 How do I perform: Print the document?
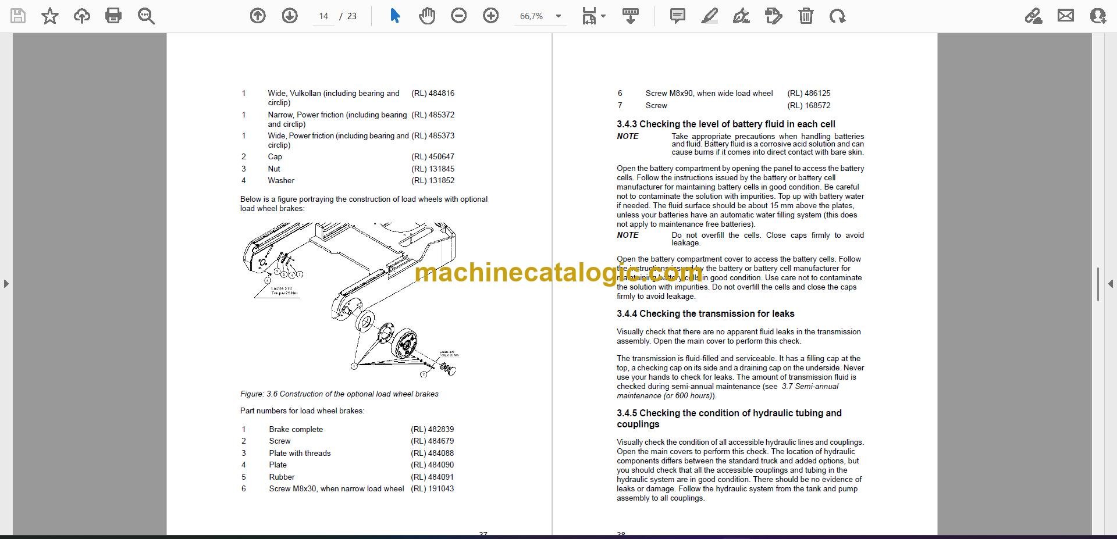coord(113,16)
